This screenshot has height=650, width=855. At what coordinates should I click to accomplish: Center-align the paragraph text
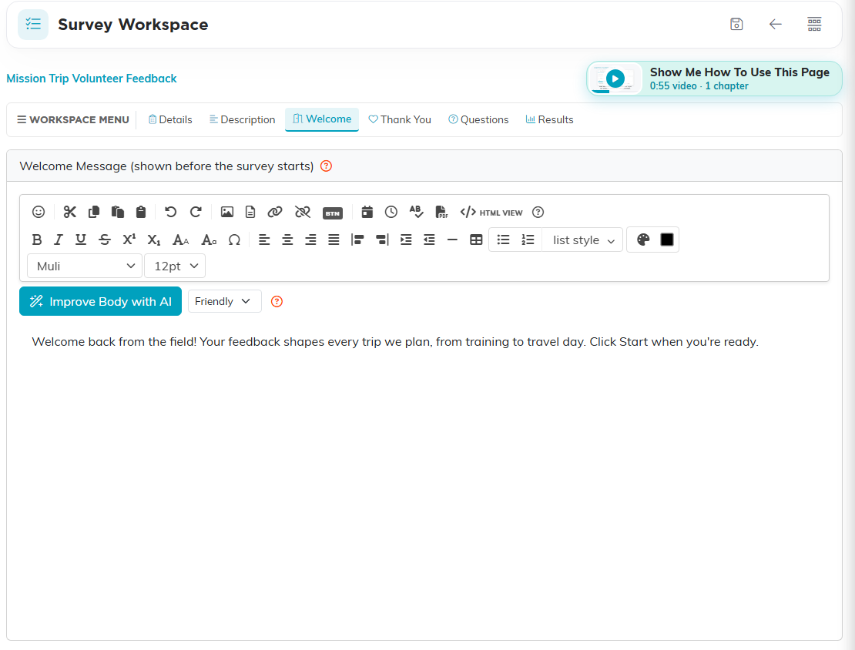point(287,240)
